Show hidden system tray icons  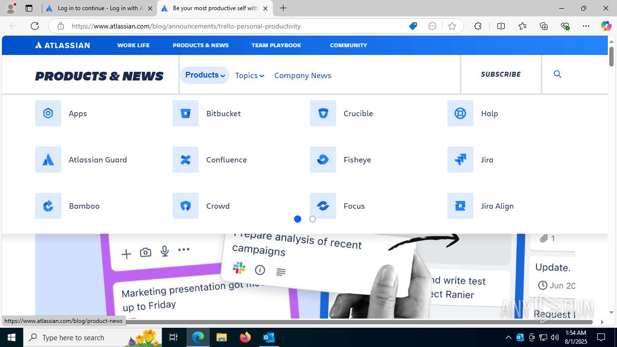[509, 337]
